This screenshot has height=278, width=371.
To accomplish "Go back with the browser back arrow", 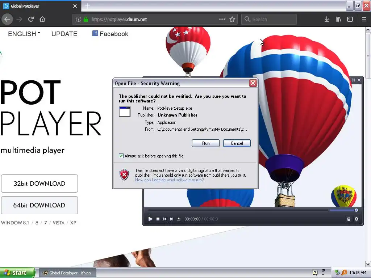I will tap(7, 19).
